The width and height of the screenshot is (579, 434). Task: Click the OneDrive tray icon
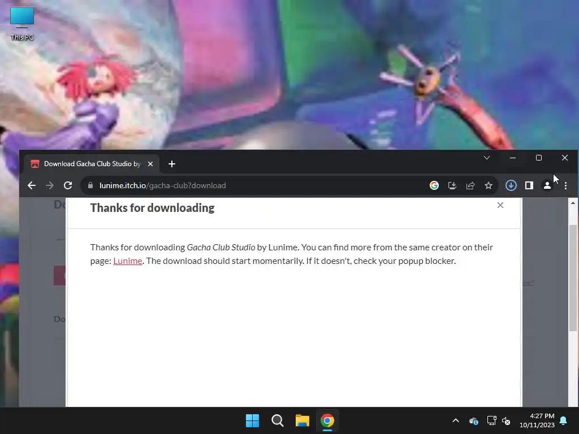point(474,420)
